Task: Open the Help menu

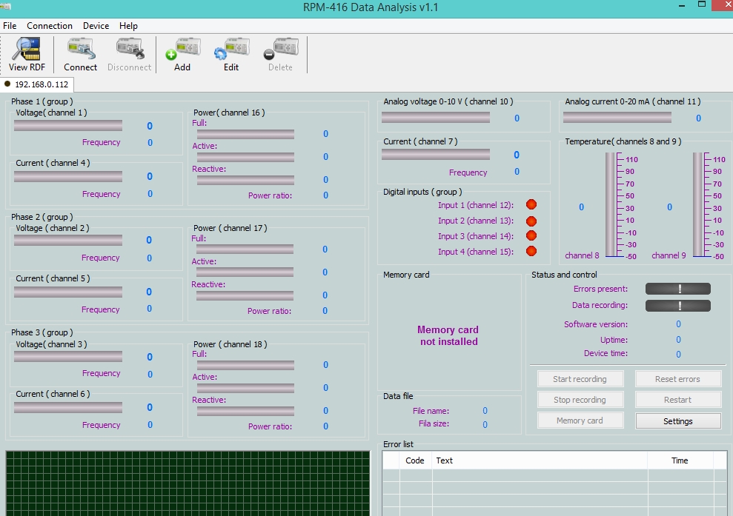Action: (x=128, y=26)
